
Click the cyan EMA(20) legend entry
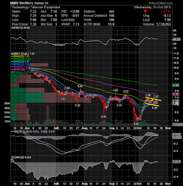[20, 61]
